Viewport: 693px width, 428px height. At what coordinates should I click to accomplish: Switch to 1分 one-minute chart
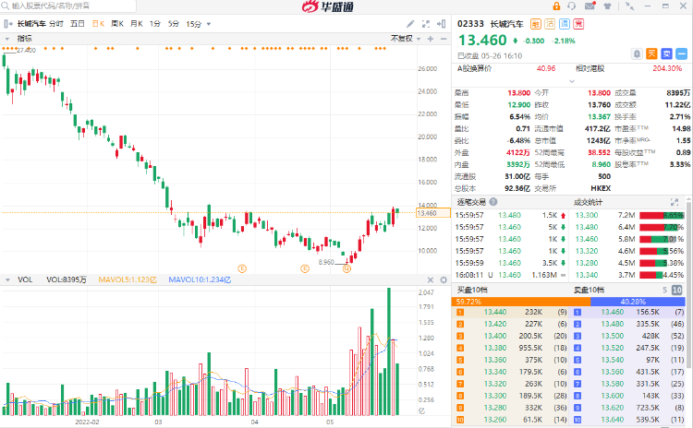click(x=154, y=24)
